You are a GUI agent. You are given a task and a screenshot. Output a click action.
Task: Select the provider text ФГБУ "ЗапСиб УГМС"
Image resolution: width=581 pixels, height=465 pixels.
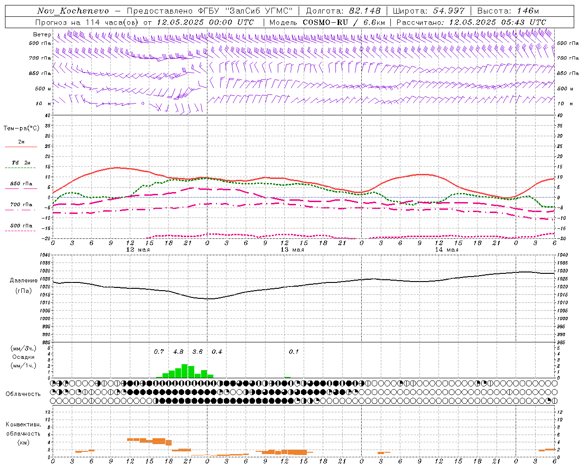(x=245, y=11)
